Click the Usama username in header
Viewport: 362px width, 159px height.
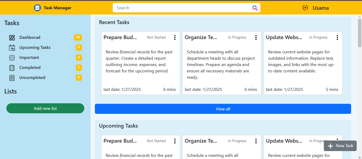[321, 8]
